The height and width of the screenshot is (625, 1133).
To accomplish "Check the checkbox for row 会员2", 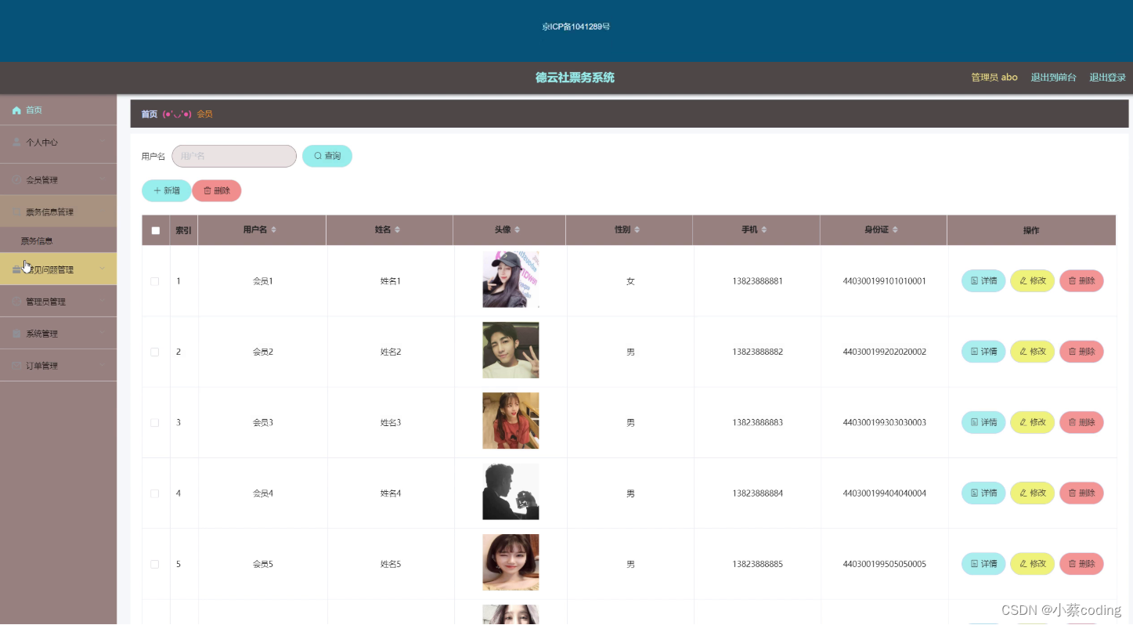I will [155, 352].
